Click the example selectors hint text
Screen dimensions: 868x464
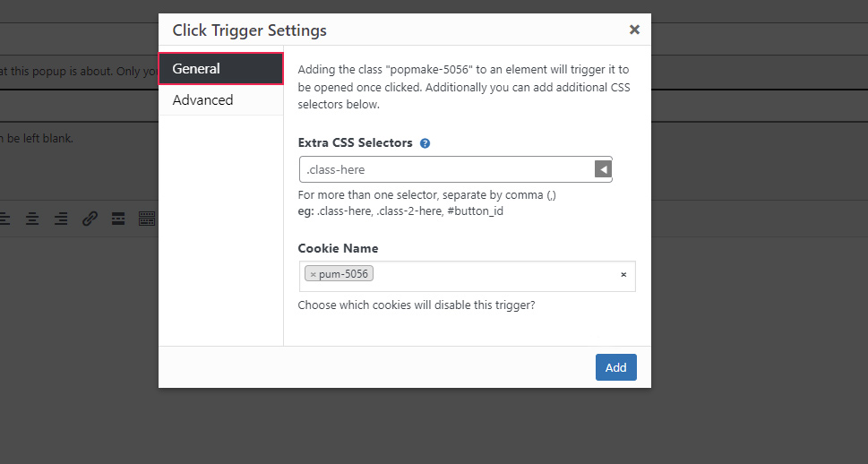click(400, 211)
